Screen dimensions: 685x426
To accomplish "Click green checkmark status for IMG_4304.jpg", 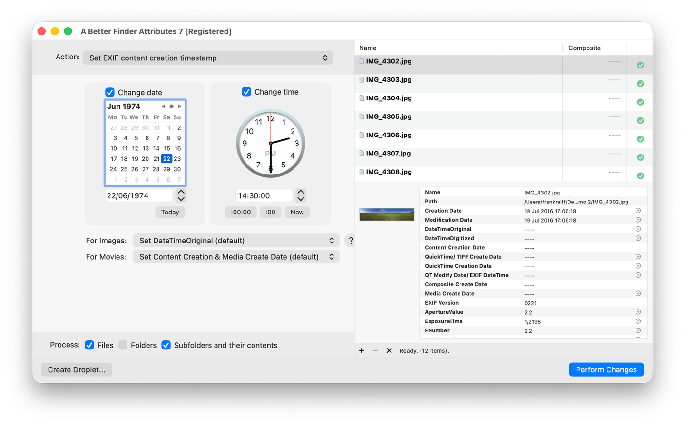I will (640, 102).
